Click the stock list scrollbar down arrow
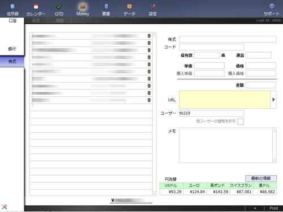Viewport: 283px width, 212px height. coord(155,193)
